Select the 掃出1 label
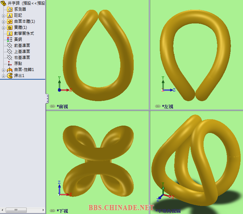This screenshot has height=214, width=243. point(19,76)
